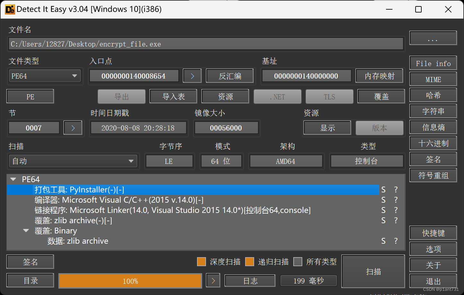Click the 内存映射 memory map button
The image size is (464, 295).
pyautogui.click(x=380, y=76)
